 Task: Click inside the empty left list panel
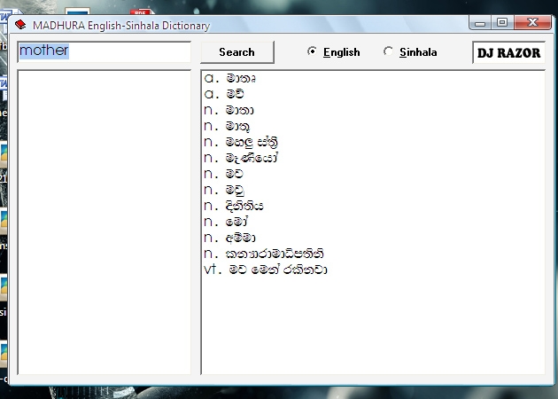[x=104, y=222]
